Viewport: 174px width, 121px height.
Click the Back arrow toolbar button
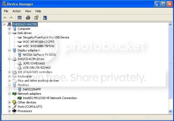click(5, 18)
